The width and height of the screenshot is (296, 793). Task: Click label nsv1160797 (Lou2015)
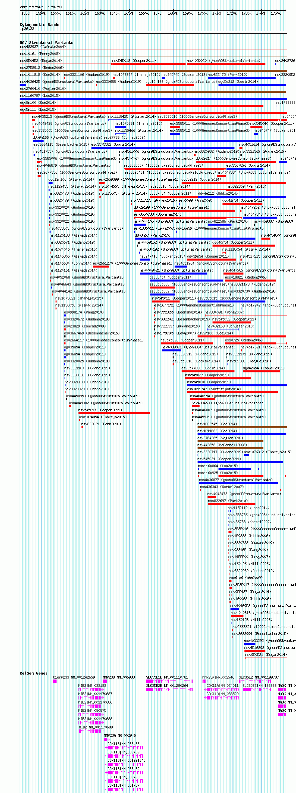[40, 96]
